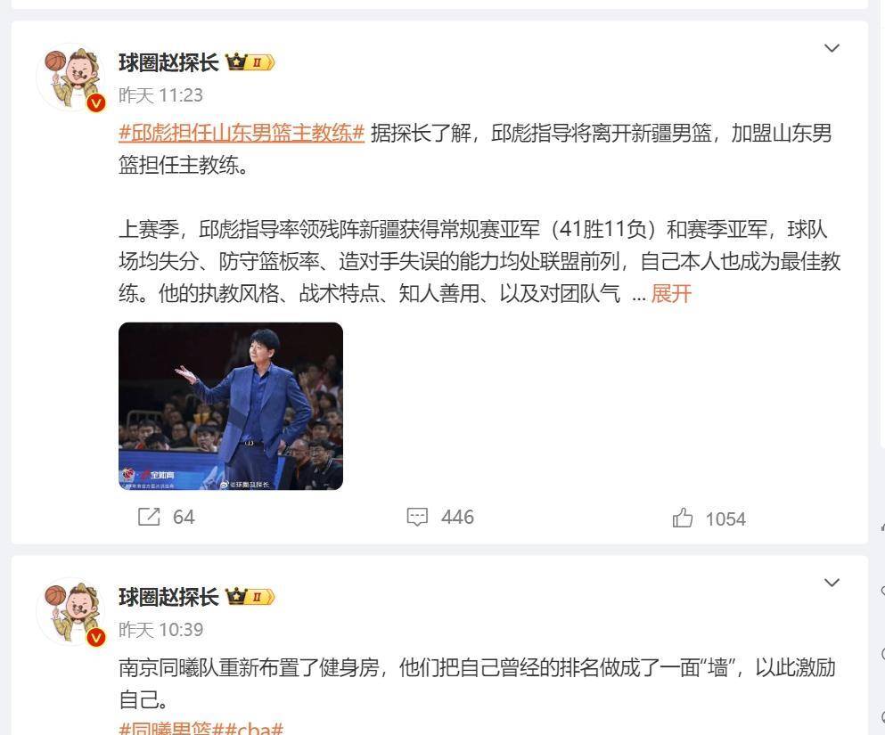Click the post text about 南京同曦队
The image size is (885, 735).
477,683
